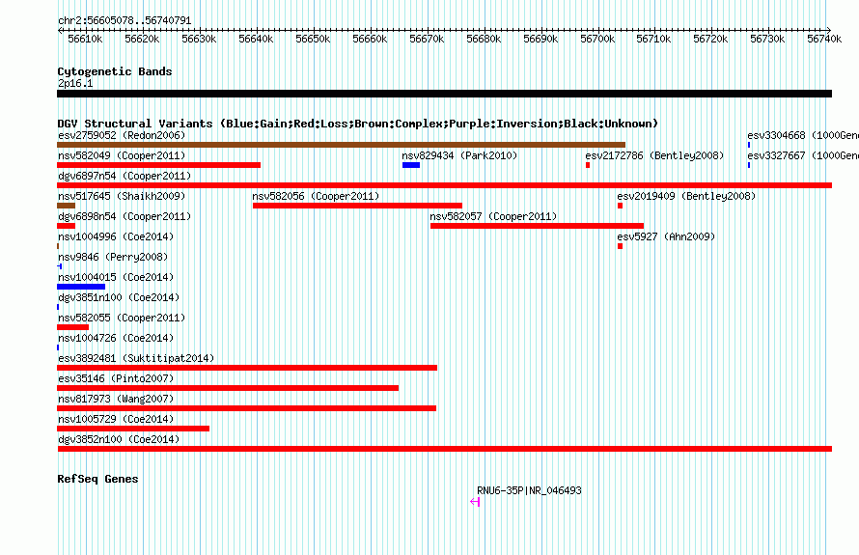Click the Cytogenetic Bands track heading

coord(115,71)
